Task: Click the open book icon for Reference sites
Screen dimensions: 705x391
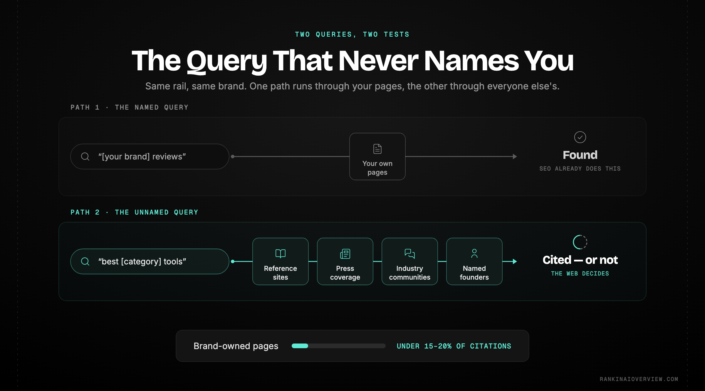Action: [281, 254]
